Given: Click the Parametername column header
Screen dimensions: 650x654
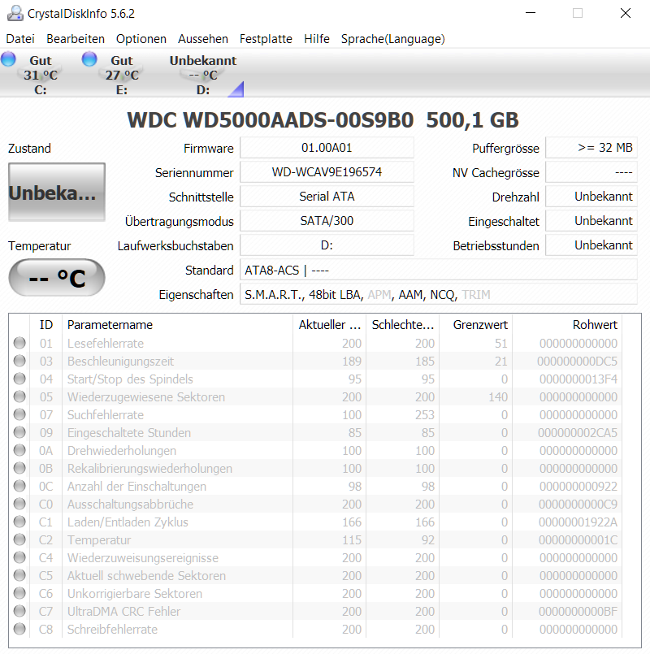Looking at the screenshot, I should point(177,324).
